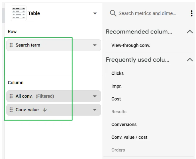Click the Table chart type icon
Image resolution: width=196 pixels, height=159 pixels.
(x=19, y=13)
